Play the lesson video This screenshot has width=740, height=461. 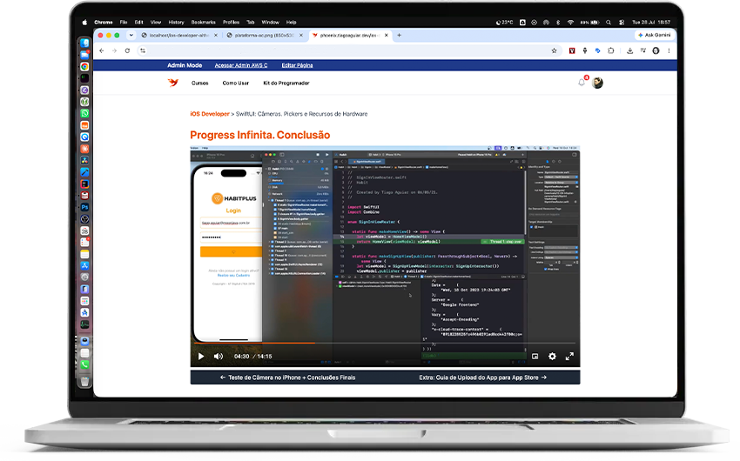[x=201, y=357]
